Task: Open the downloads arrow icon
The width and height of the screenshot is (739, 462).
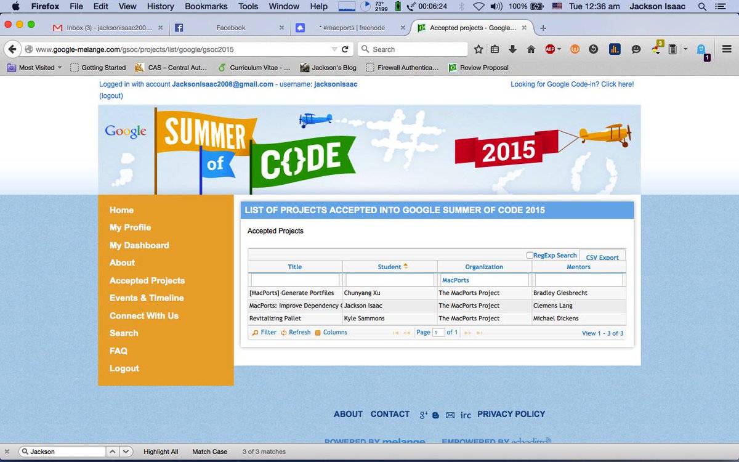Action: pos(512,49)
